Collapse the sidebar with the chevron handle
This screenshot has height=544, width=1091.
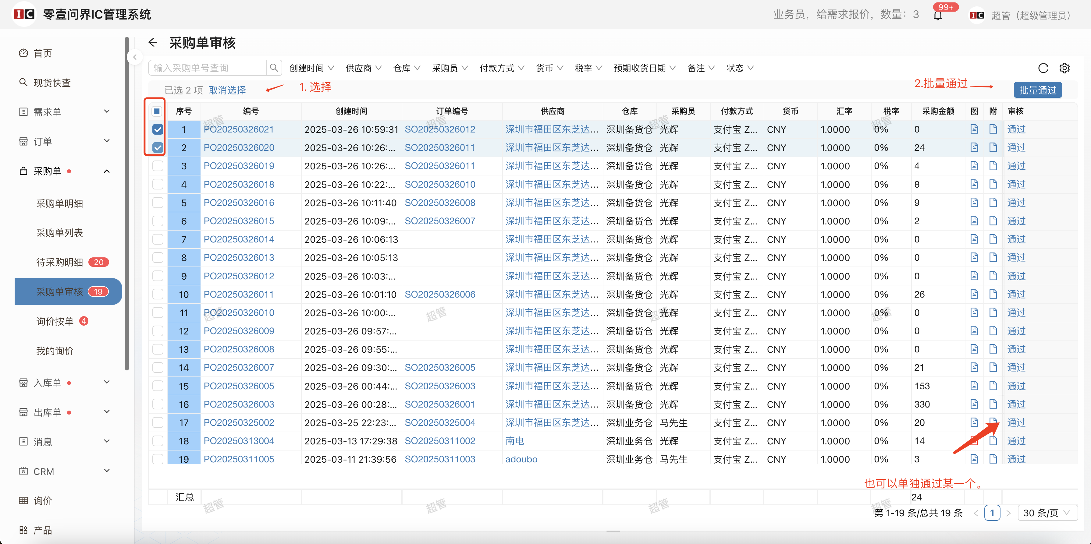pyautogui.click(x=135, y=57)
